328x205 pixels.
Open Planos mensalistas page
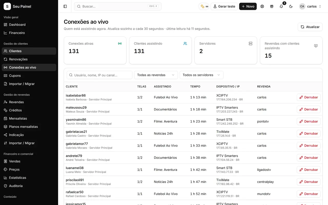(x=29, y=127)
